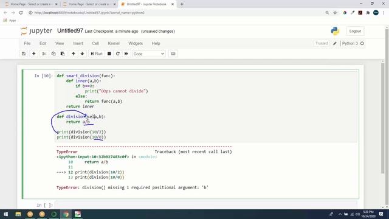The image size is (389, 219).
Task: Save and checkpoint the notebook
Action: point(24,54)
